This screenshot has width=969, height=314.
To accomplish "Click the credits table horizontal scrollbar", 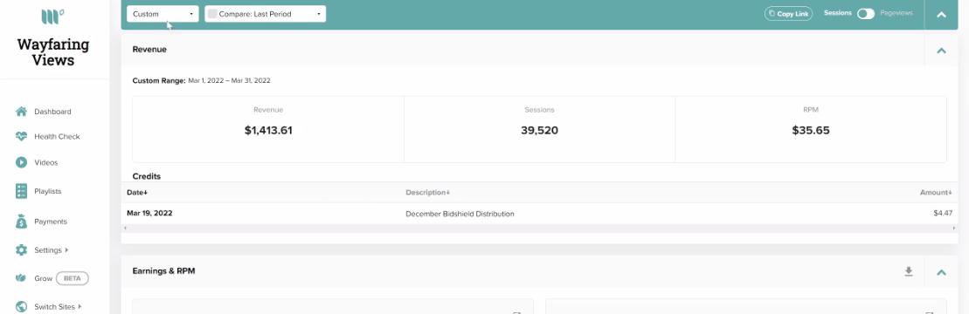I will pos(539,229).
